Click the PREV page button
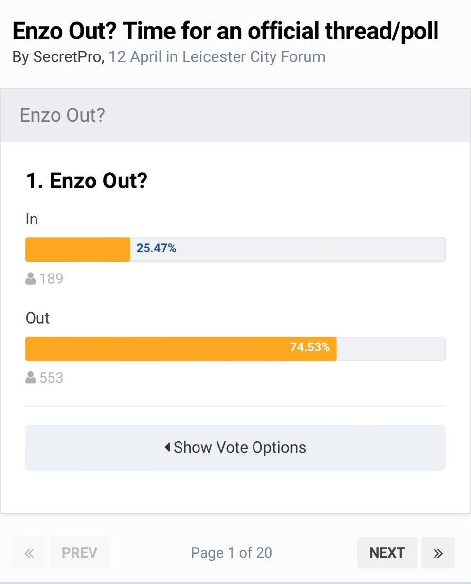The image size is (471, 584). click(x=79, y=553)
